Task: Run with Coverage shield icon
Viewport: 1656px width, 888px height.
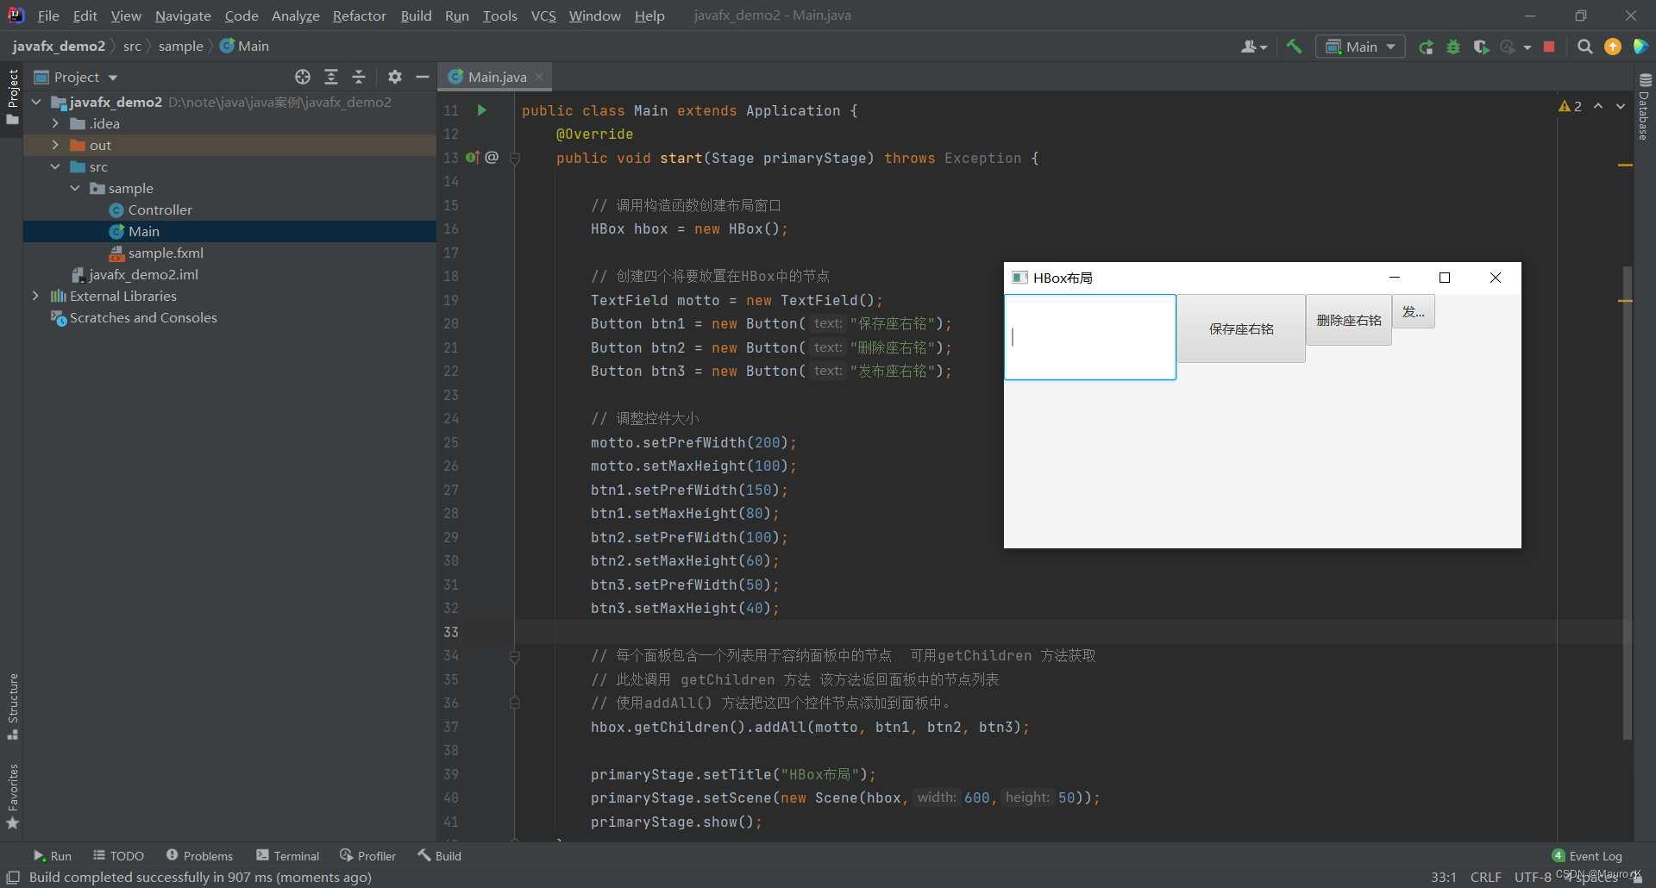Action: tap(1481, 47)
